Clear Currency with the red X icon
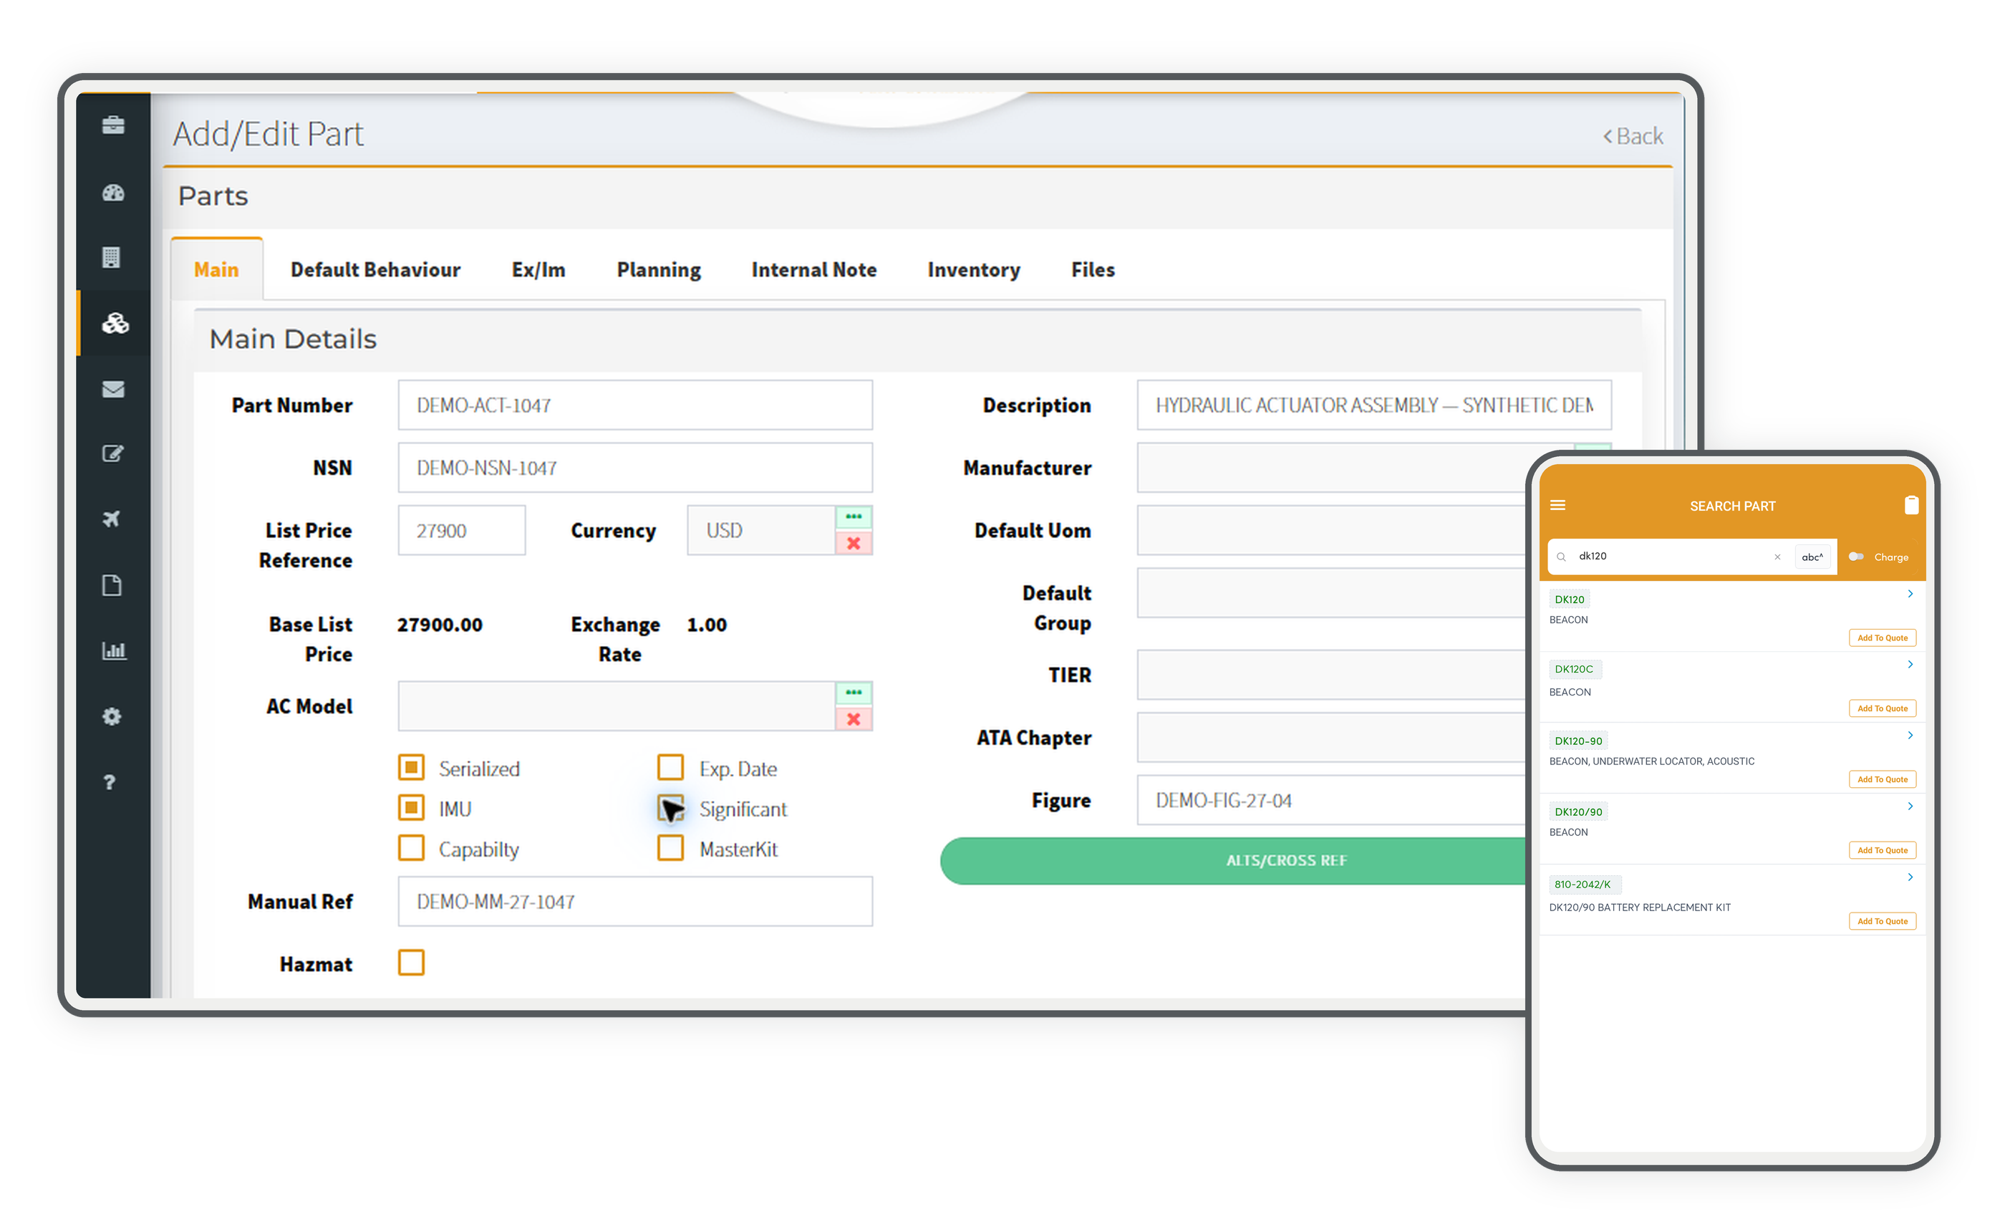Image resolution: width=2005 pixels, height=1232 pixels. click(x=854, y=544)
